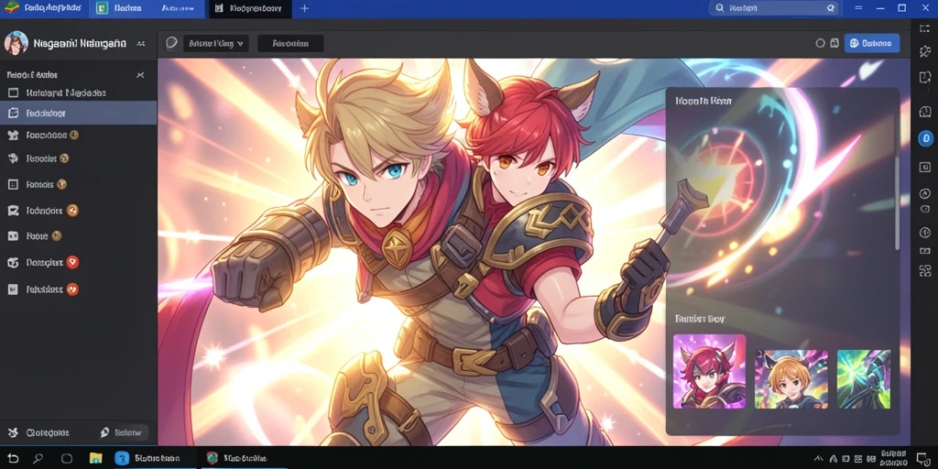938x469 pixels.
Task: Switch to the second tab with green icon
Action: pos(118,8)
